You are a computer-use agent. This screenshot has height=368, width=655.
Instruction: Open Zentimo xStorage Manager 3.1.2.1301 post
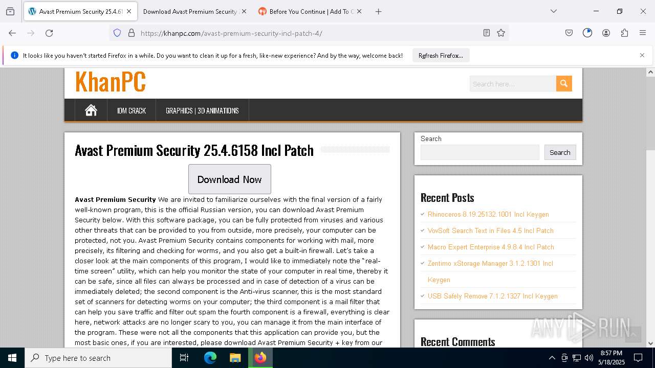490,271
